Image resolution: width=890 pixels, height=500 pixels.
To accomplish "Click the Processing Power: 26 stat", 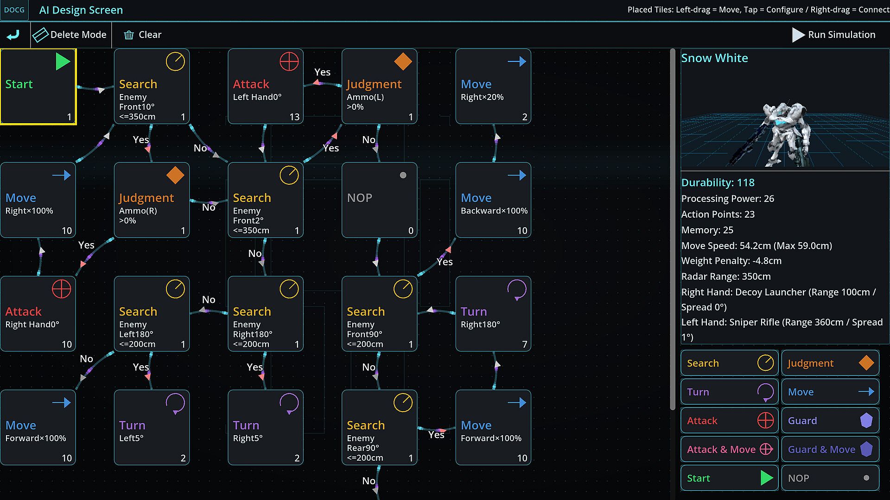I will pos(727,199).
